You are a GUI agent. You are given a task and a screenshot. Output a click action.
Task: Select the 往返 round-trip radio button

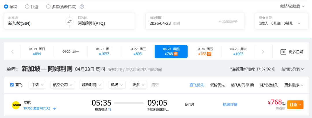[x=27, y=6]
